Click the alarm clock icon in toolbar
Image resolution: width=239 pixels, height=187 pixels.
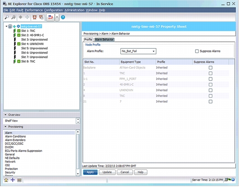[x=35, y=17]
